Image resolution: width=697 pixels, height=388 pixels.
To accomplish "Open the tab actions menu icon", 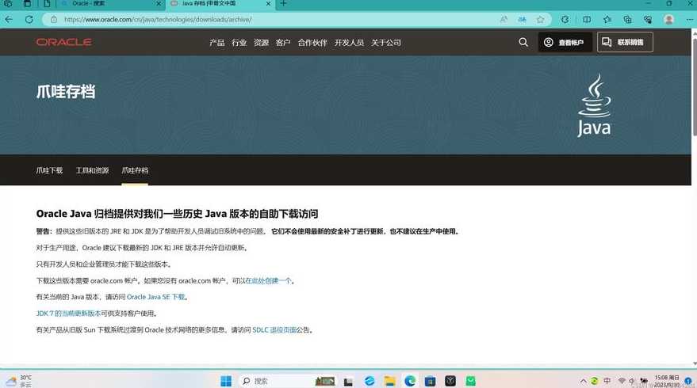I will (x=27, y=3).
